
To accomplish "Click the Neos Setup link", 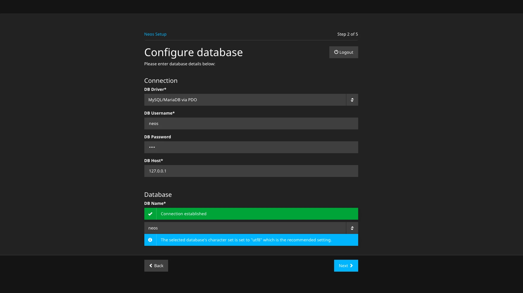I will (155, 34).
